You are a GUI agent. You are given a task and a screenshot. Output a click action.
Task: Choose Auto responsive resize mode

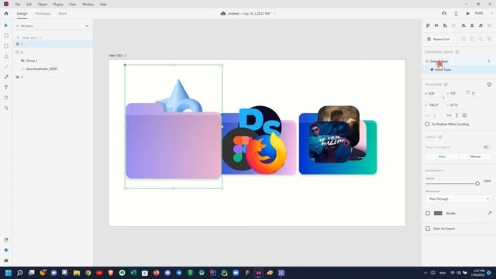[442, 157]
